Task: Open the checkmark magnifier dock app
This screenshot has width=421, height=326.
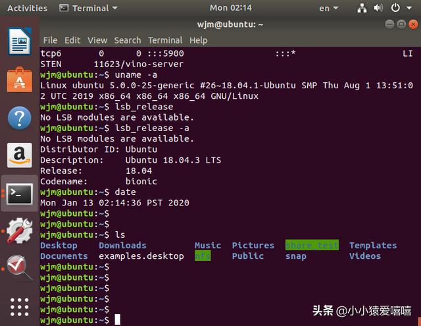Action: click(x=19, y=267)
